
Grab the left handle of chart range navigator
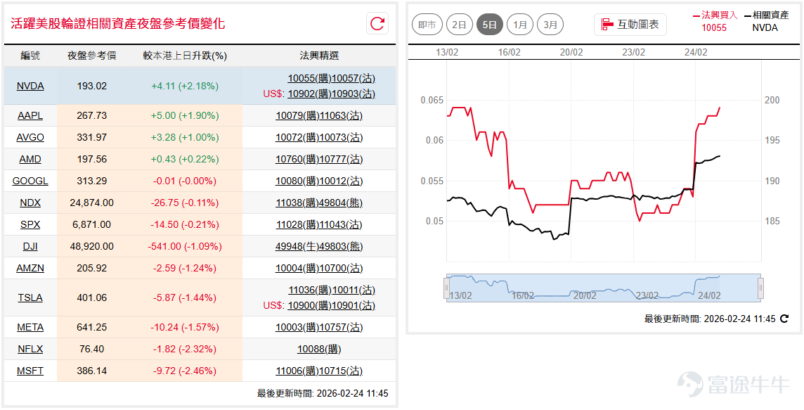(446, 288)
